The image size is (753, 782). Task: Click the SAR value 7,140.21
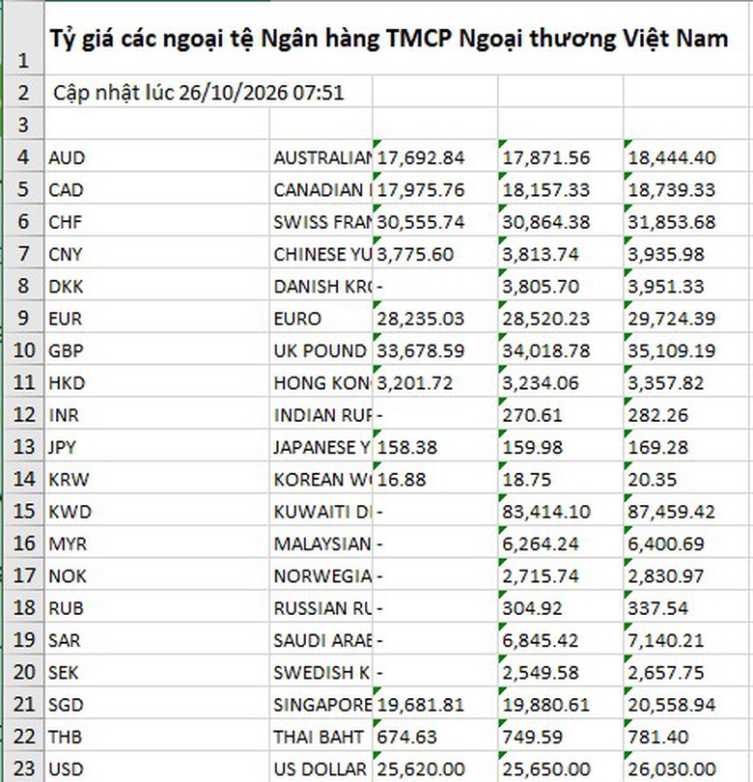point(687,639)
